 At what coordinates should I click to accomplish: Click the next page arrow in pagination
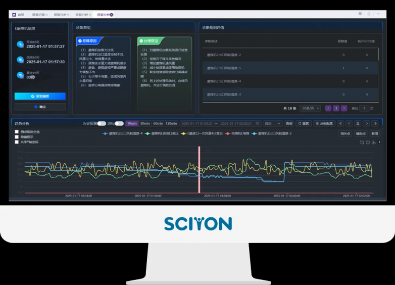344,108
